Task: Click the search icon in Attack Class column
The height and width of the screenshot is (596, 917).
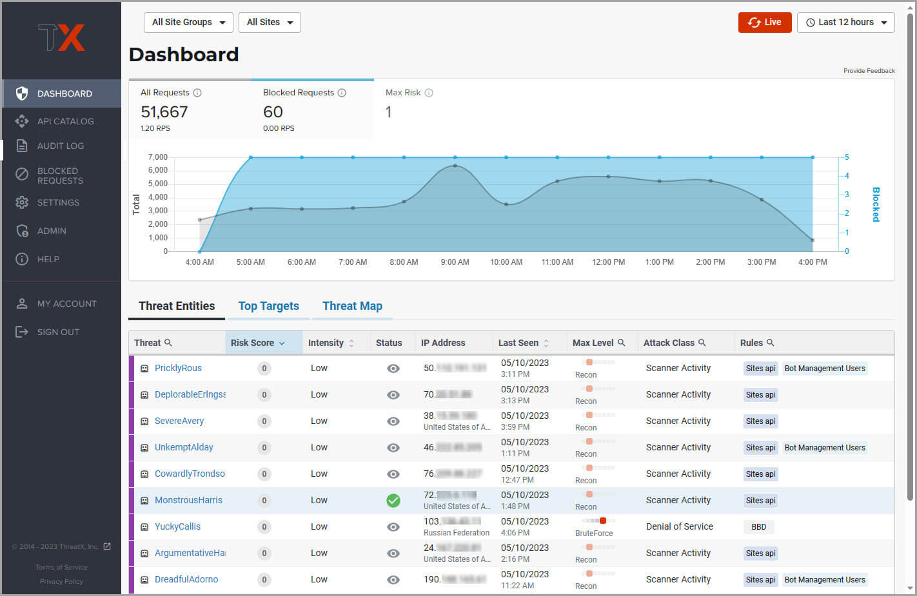Action: [x=702, y=343]
